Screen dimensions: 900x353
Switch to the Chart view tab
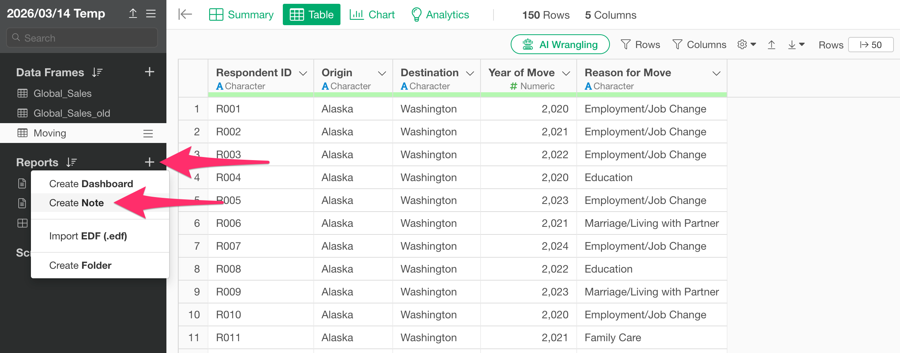pyautogui.click(x=372, y=14)
